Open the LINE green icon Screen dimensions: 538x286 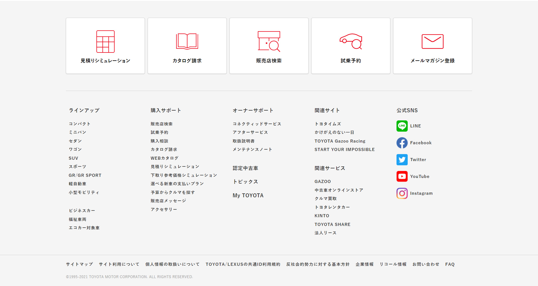click(402, 126)
